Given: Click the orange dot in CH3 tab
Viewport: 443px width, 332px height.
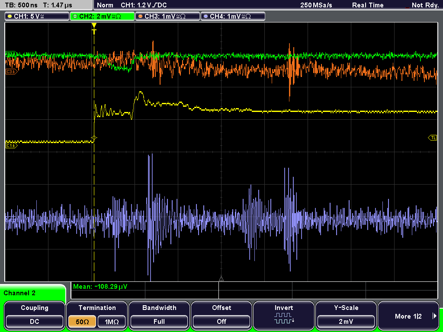Looking at the screenshot, I should (x=141, y=16).
